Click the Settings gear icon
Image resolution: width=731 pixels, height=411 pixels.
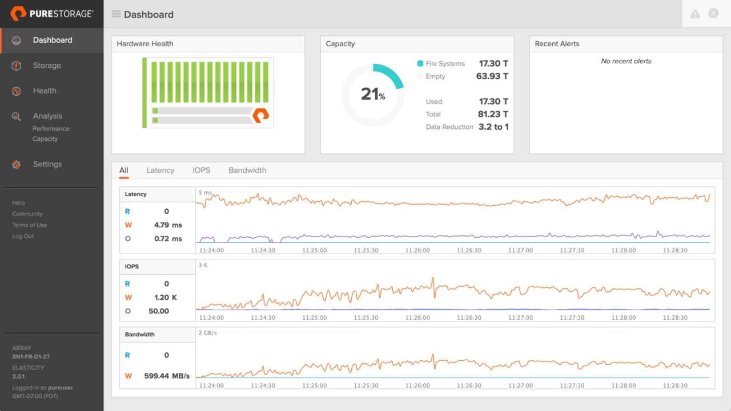point(16,164)
